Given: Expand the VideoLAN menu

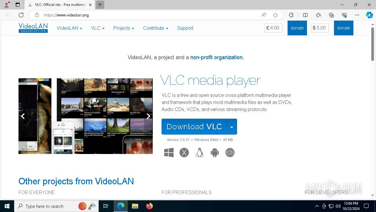Looking at the screenshot, I should pos(69,28).
